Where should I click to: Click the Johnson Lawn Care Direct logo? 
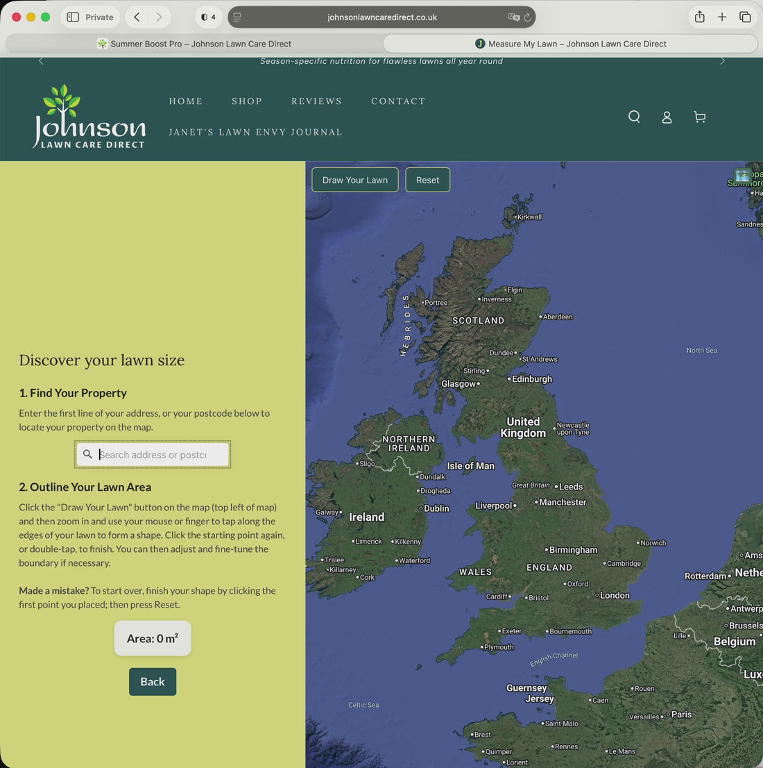[89, 117]
